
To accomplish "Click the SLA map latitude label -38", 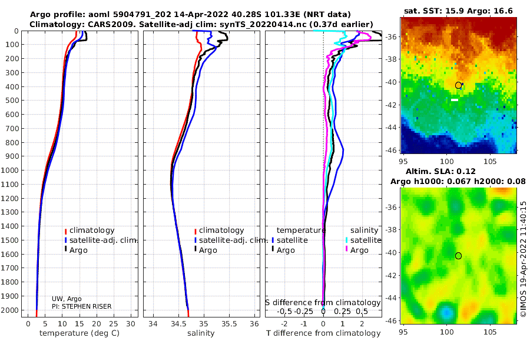I will click(x=392, y=229).
